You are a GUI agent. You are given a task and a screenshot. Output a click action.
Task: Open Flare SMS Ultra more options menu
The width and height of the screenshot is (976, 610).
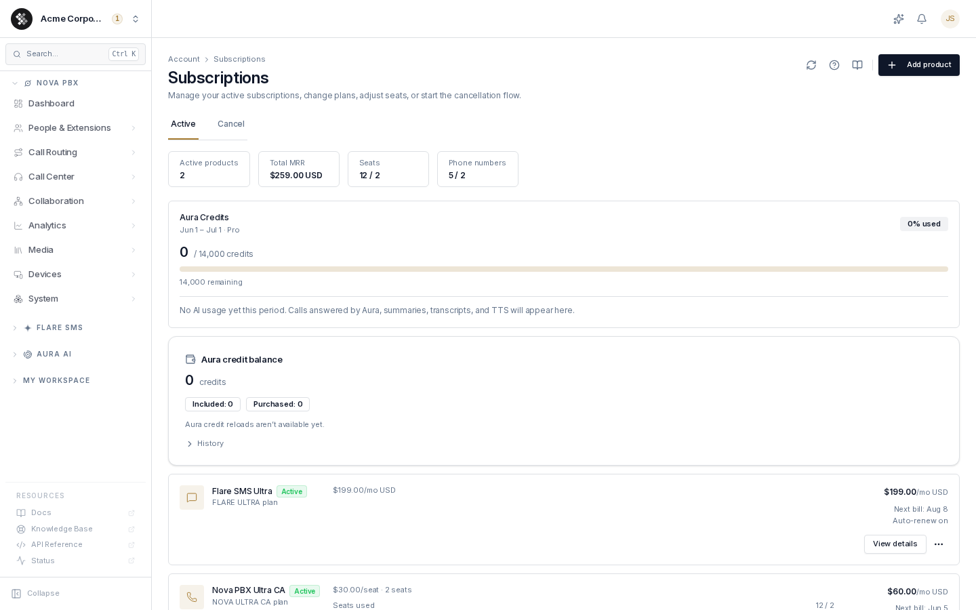coord(939,544)
